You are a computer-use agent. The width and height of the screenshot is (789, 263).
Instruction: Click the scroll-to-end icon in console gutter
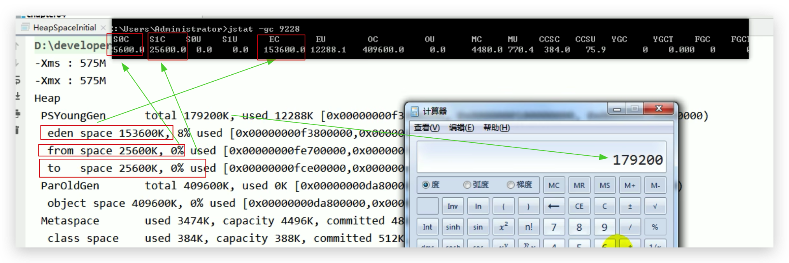click(x=17, y=96)
